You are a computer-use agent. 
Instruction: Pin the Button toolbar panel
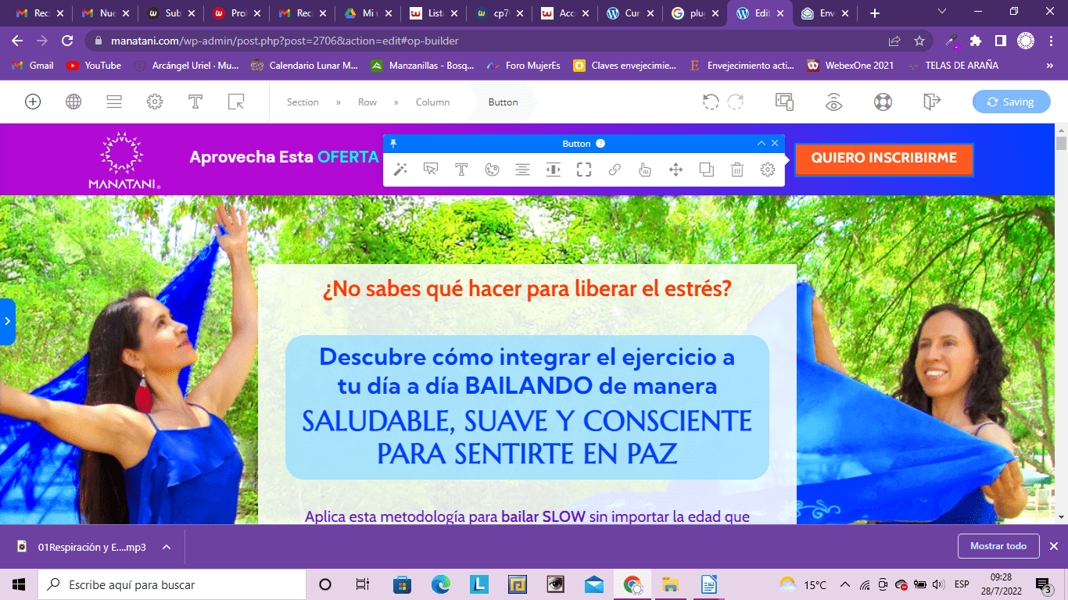click(393, 144)
